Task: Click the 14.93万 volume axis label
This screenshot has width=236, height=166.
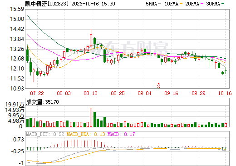Action: click(x=15, y=110)
